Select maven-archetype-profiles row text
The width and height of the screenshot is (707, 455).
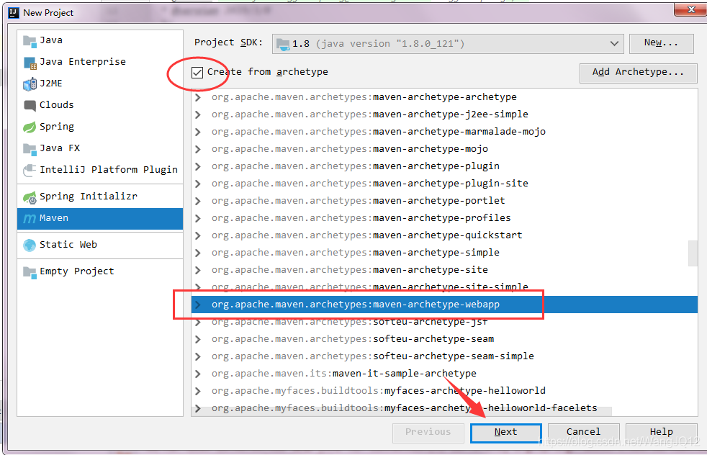(x=361, y=218)
